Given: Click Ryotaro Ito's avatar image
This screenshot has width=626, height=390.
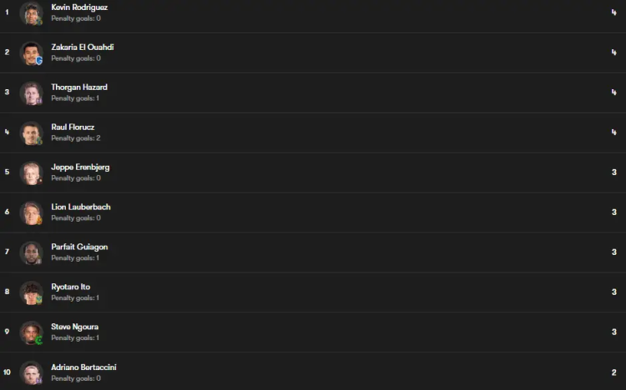Looking at the screenshot, I should 31,292.
